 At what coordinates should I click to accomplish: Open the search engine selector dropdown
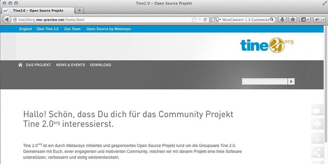click(217, 20)
